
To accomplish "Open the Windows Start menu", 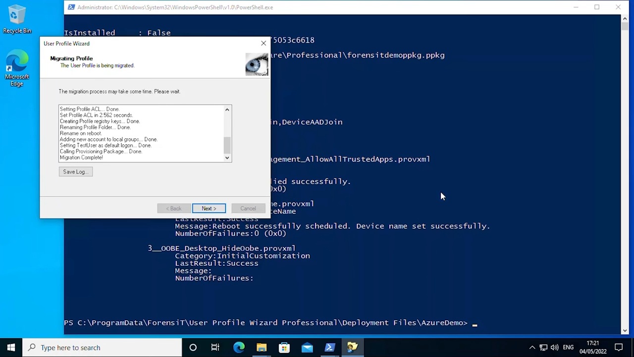I will coord(11,348).
